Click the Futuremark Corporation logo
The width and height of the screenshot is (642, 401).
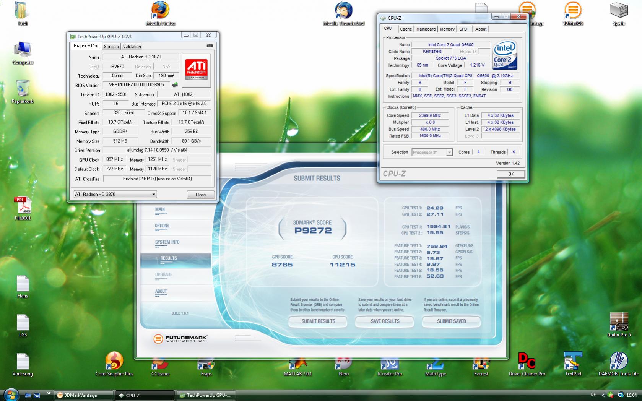pyautogui.click(x=180, y=339)
